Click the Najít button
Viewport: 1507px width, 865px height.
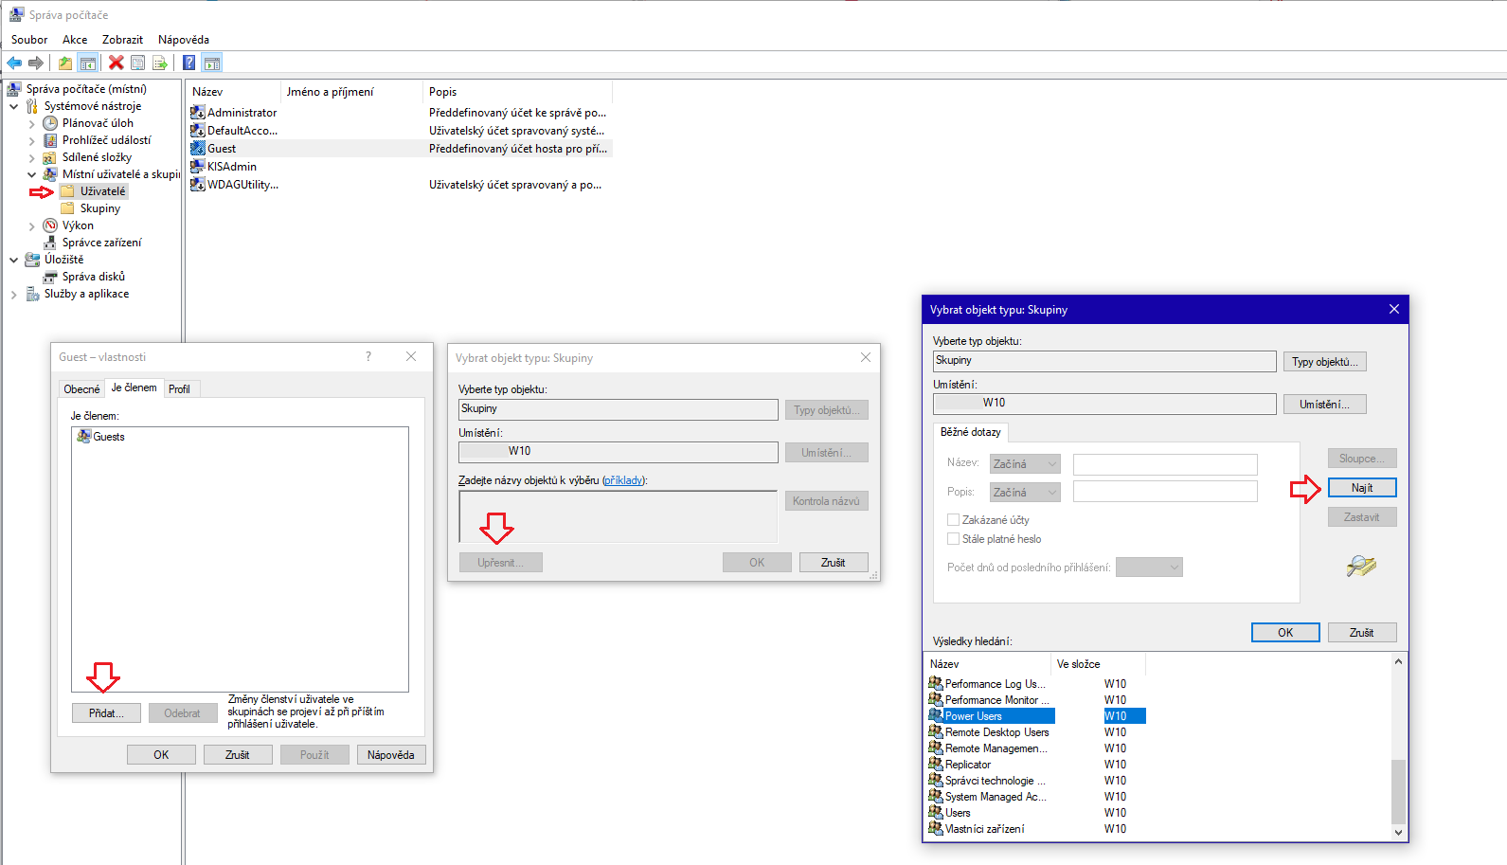(1361, 488)
